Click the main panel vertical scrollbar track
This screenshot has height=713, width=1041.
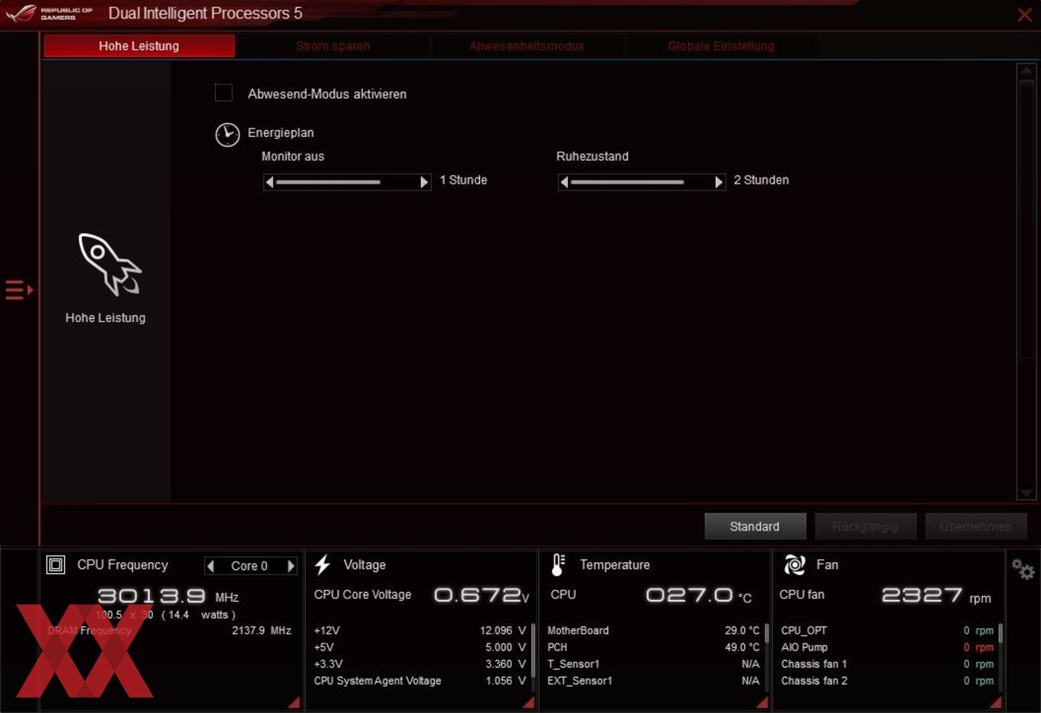click(1026, 282)
